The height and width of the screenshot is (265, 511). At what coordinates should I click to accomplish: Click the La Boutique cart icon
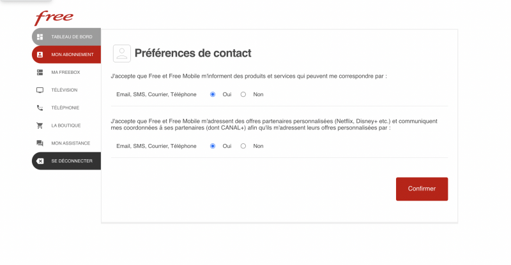pyautogui.click(x=40, y=125)
